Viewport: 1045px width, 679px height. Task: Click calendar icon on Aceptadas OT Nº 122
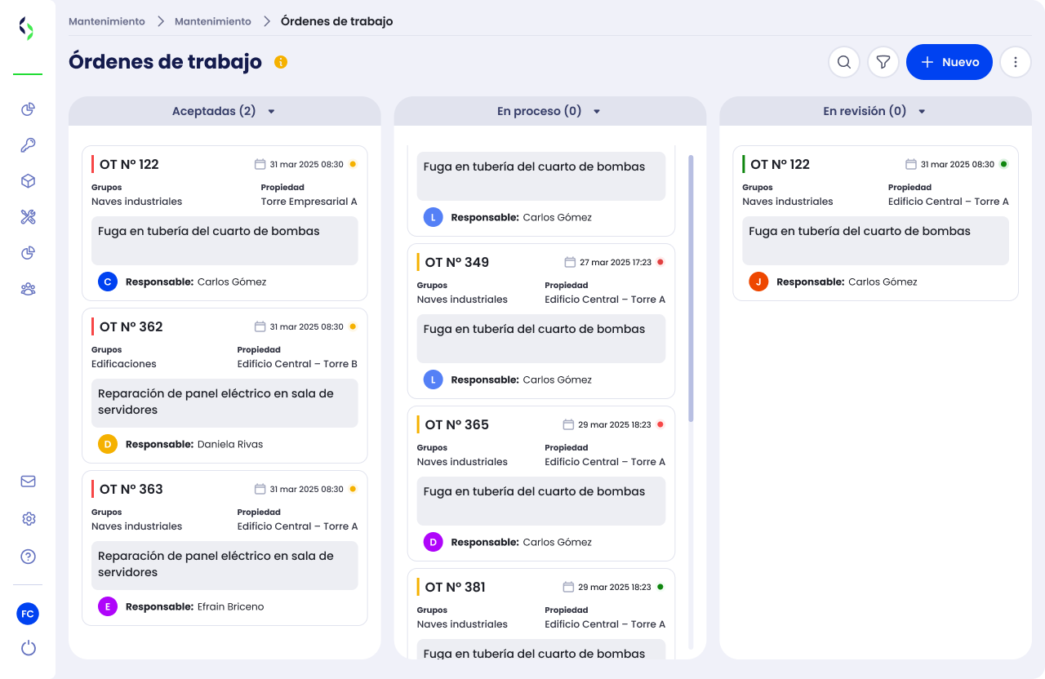point(260,164)
